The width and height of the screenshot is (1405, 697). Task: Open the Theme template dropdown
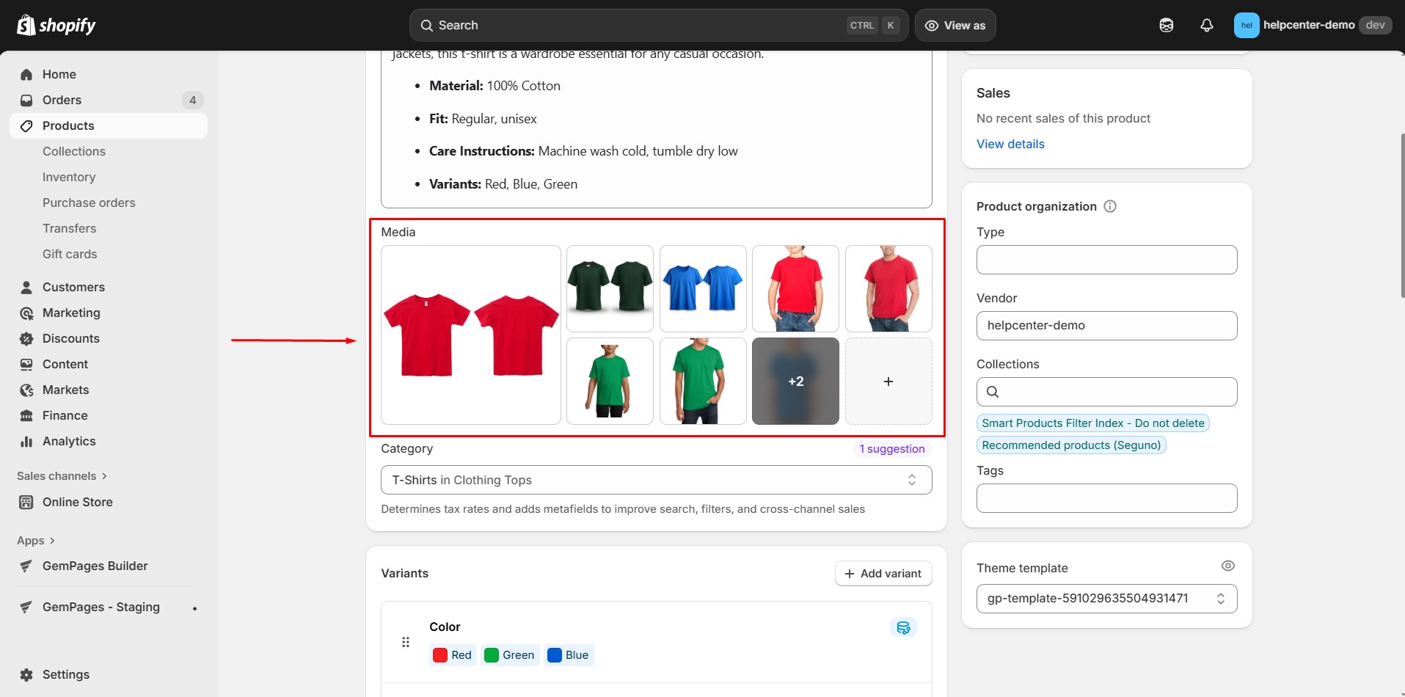[1106, 599]
